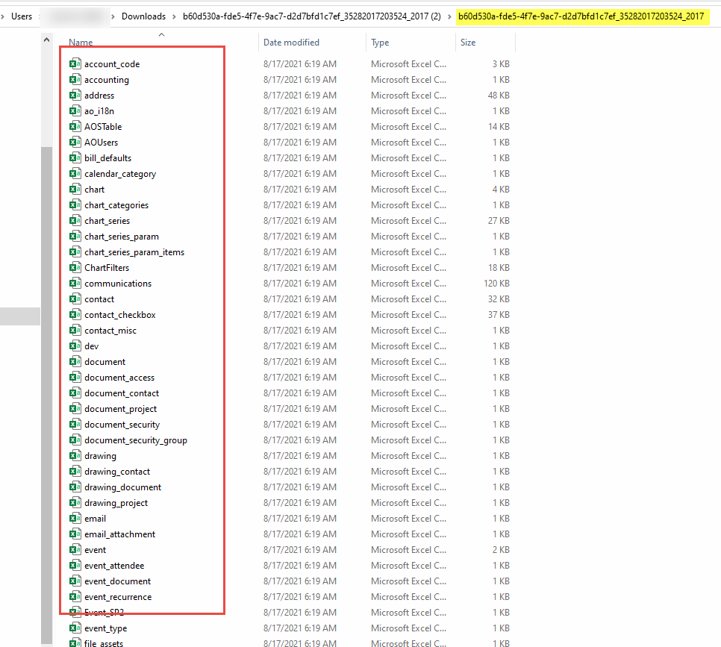Sort files by the Type column header
721x647 pixels.
pos(380,43)
